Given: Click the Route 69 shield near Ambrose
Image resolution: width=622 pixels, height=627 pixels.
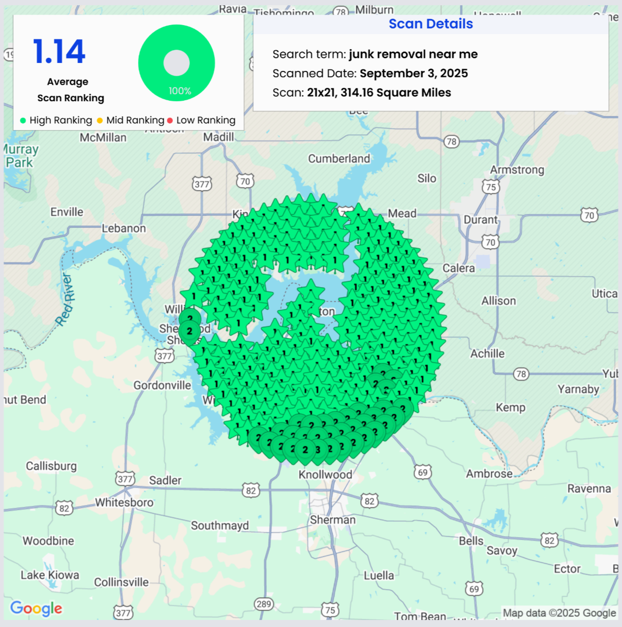Looking at the screenshot, I should point(423,472).
